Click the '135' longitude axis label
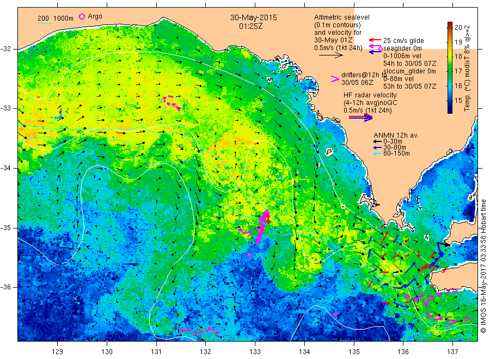The image size is (490, 359). (354, 351)
